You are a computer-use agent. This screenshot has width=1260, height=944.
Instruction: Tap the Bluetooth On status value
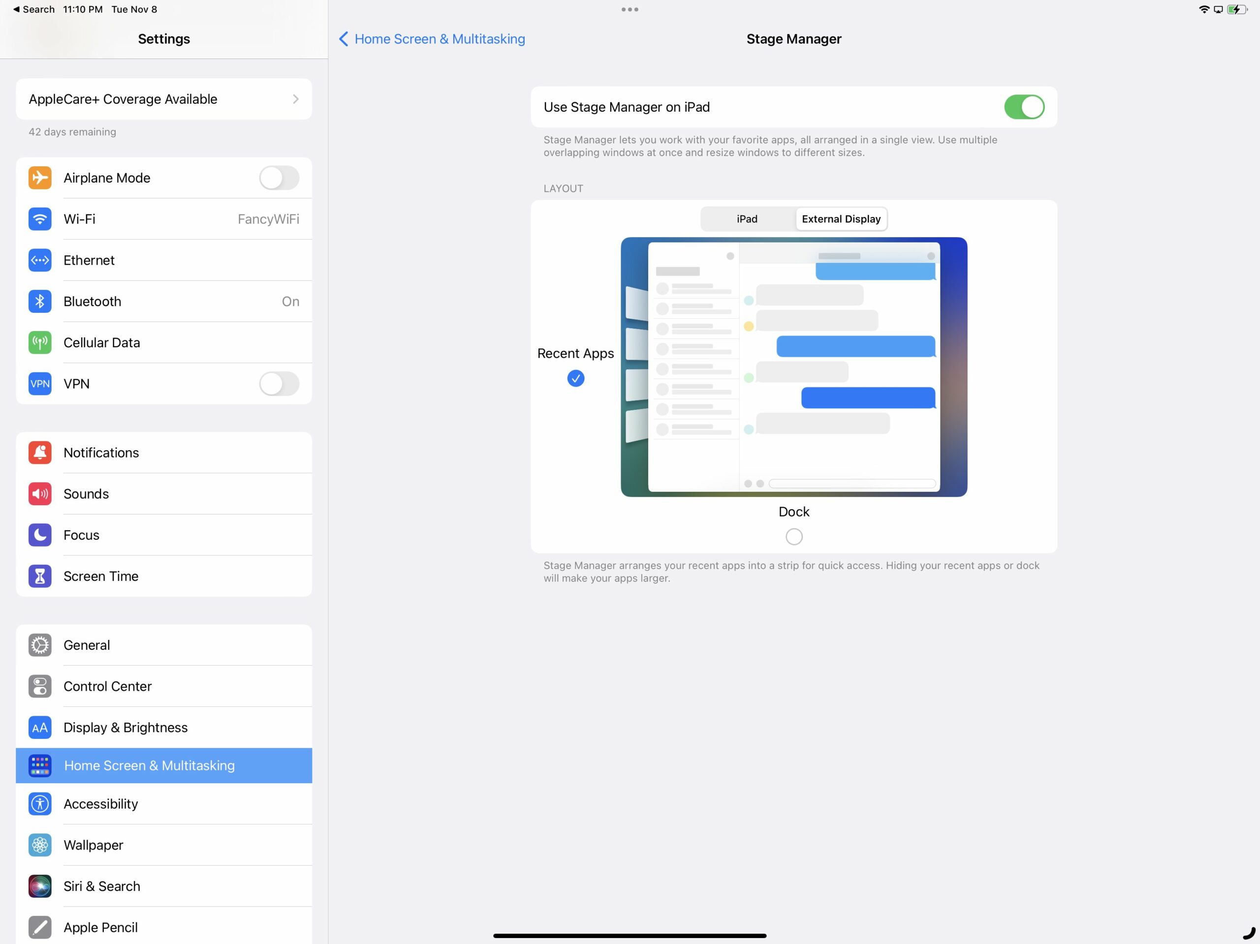pos(290,301)
